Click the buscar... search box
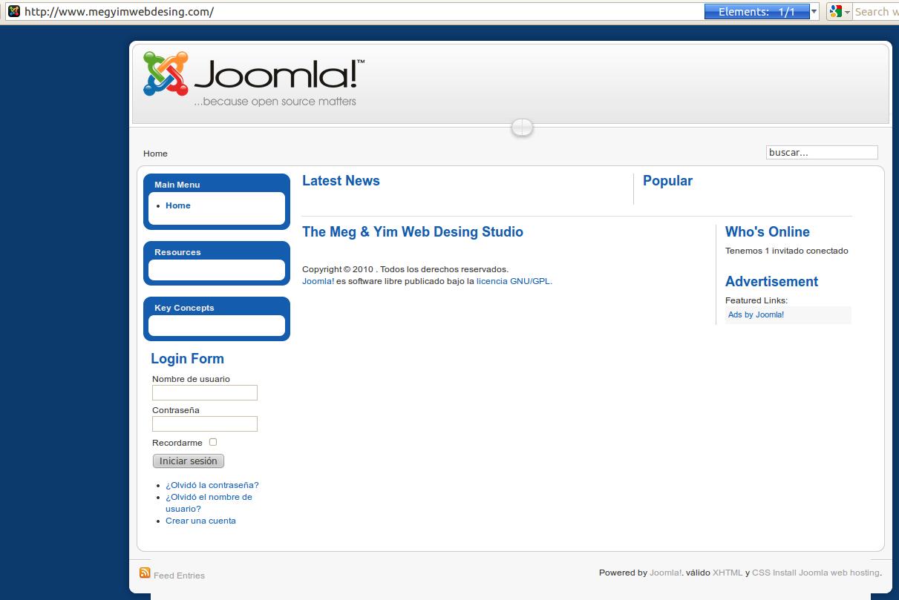This screenshot has height=600, width=899. coord(821,153)
